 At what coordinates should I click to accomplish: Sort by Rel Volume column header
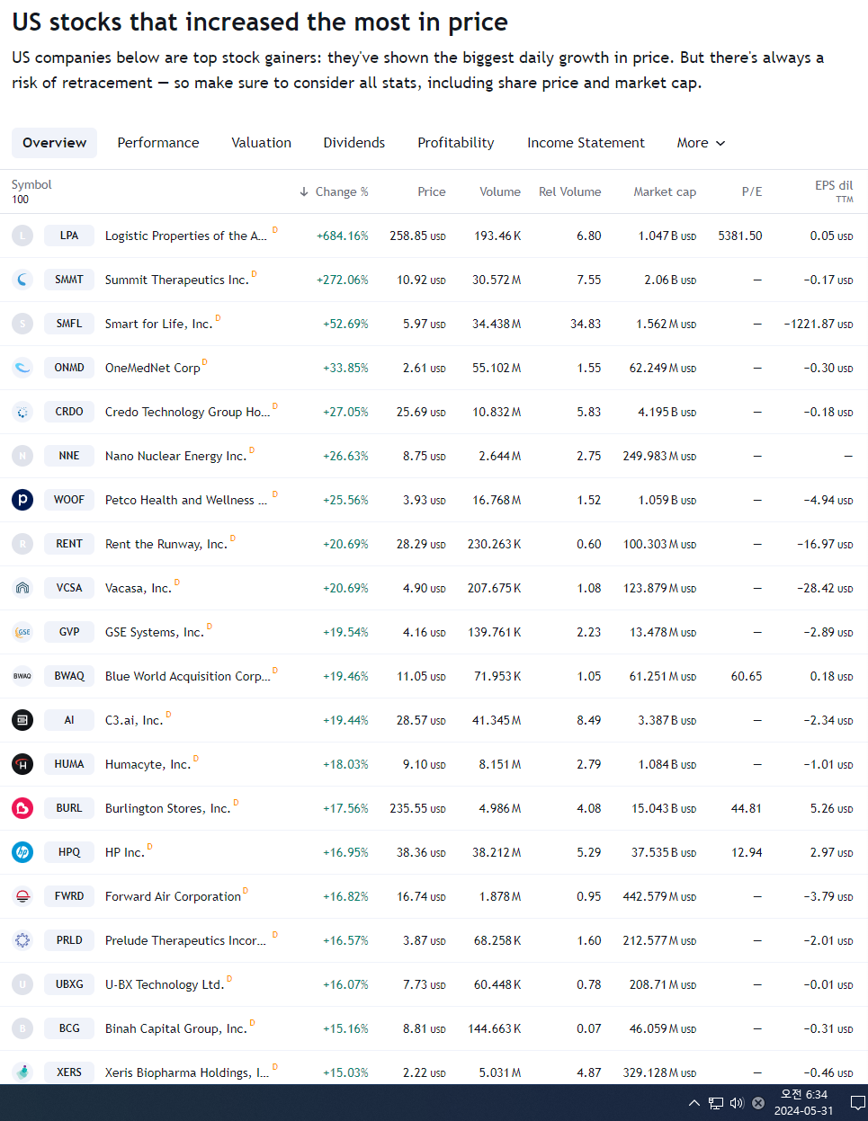[570, 191]
